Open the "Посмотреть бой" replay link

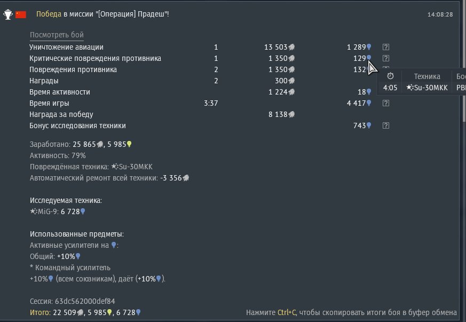(57, 35)
